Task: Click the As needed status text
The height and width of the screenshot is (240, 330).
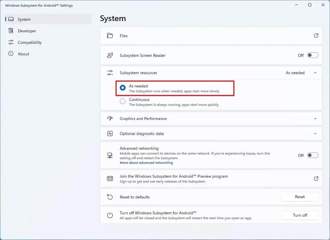Action: [x=295, y=73]
